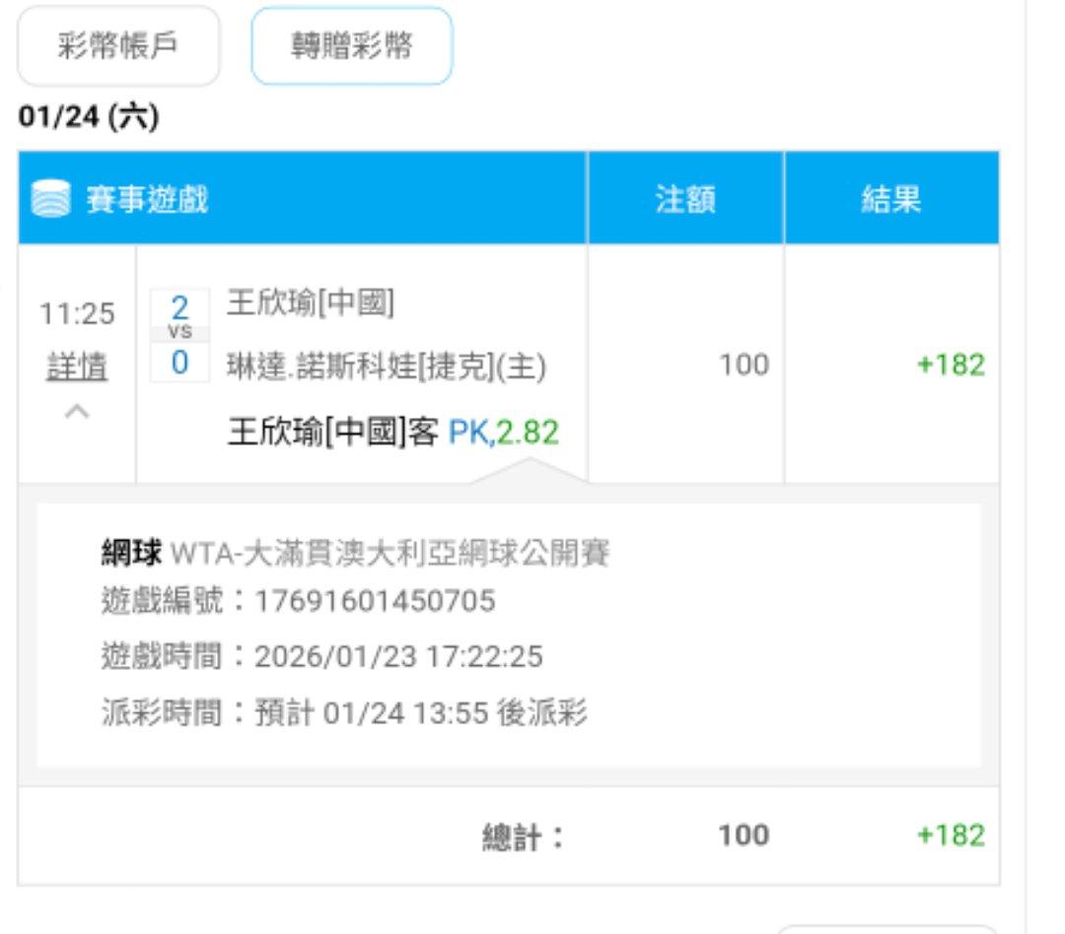Screen dimensions: 1065x934
Task: Collapse the bet details with the up chevron
Action: pos(77,411)
